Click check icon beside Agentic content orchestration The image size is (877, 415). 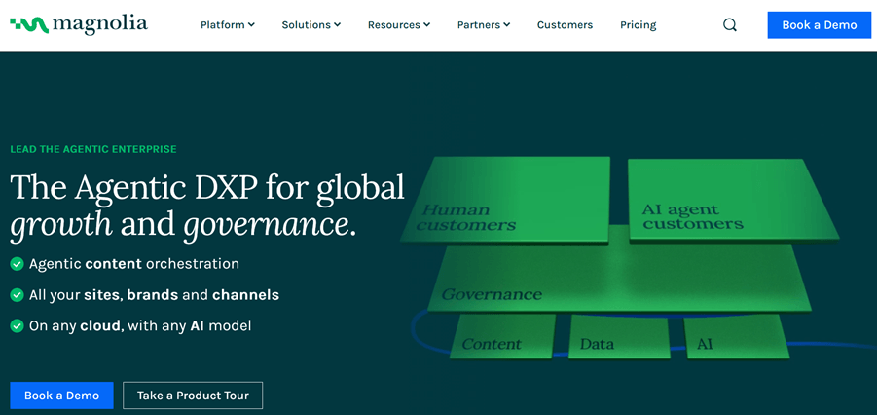pos(17,264)
